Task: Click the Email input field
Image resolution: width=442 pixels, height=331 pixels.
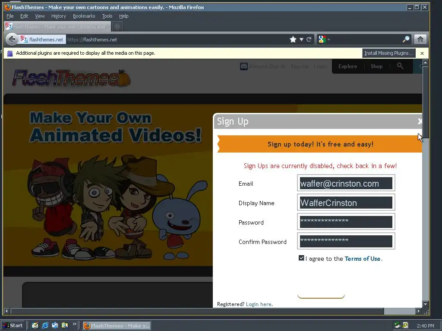Action: point(346,183)
